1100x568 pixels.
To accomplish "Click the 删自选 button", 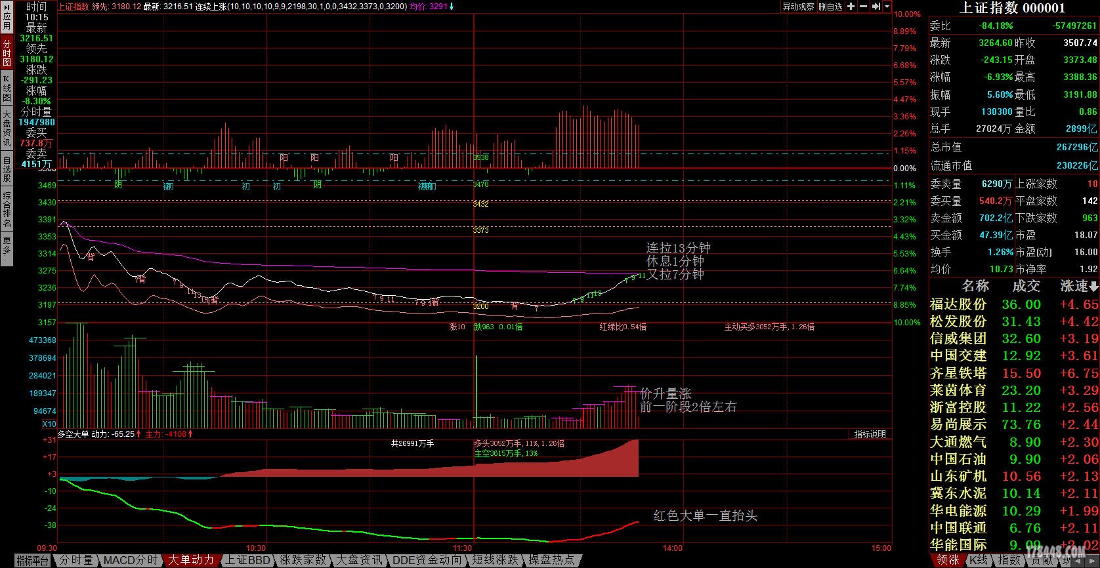I will 830,7.
